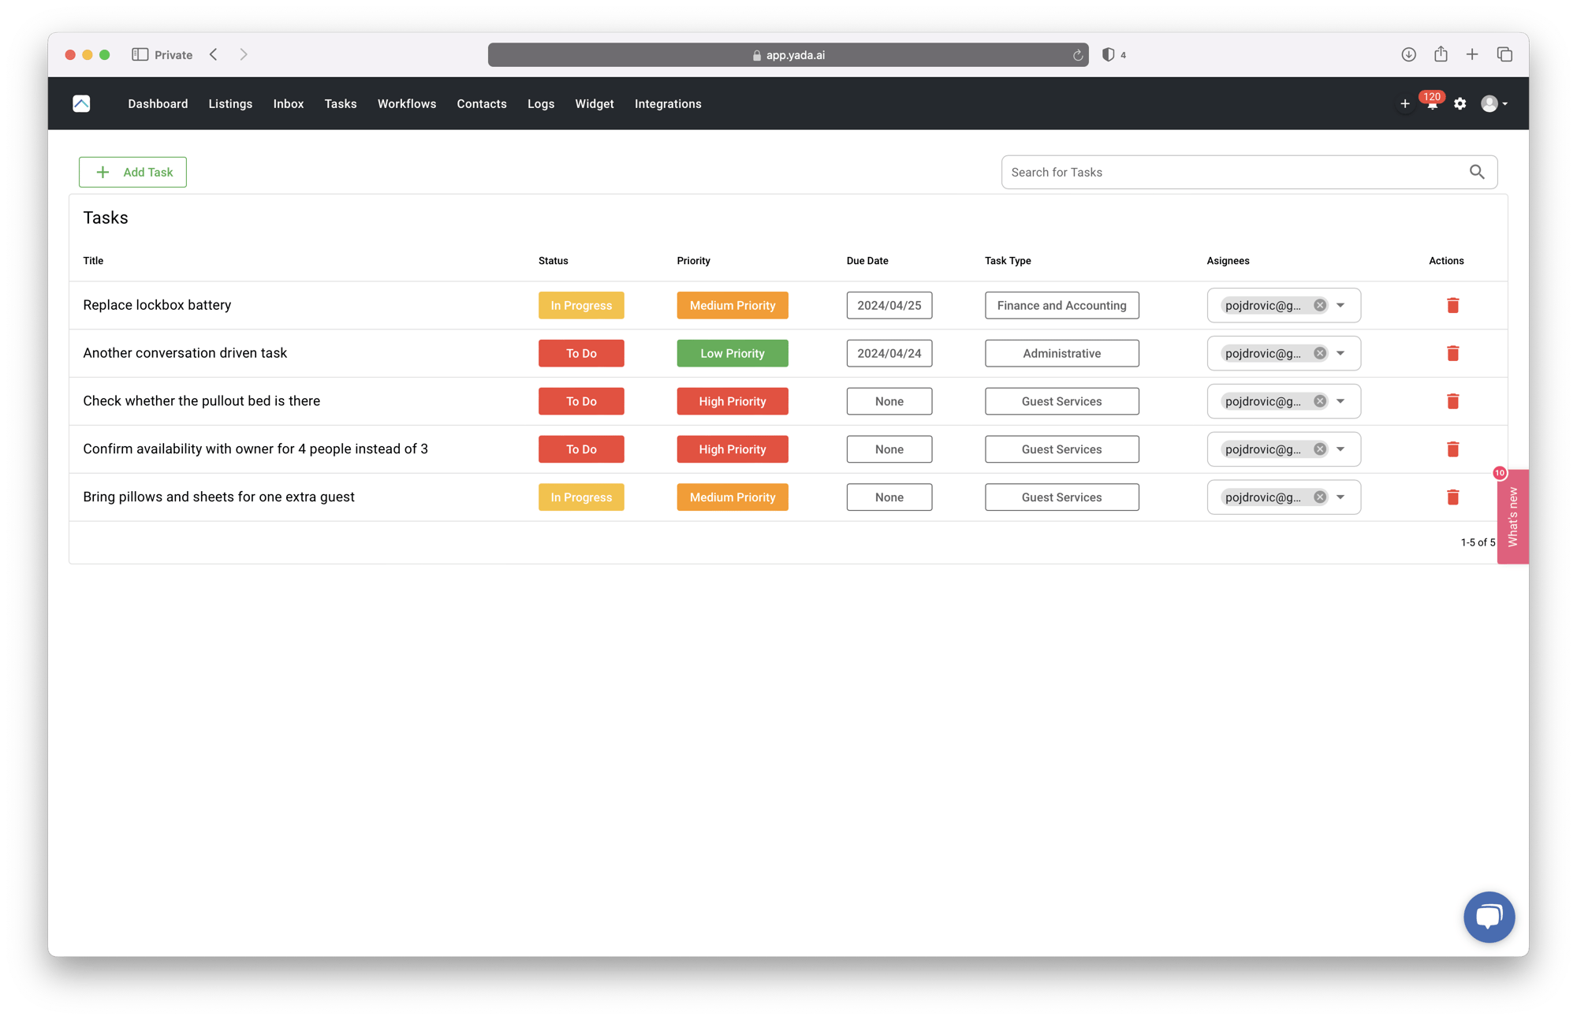Delete the Confirm availability with owner task
The height and width of the screenshot is (1020, 1577).
1452,449
